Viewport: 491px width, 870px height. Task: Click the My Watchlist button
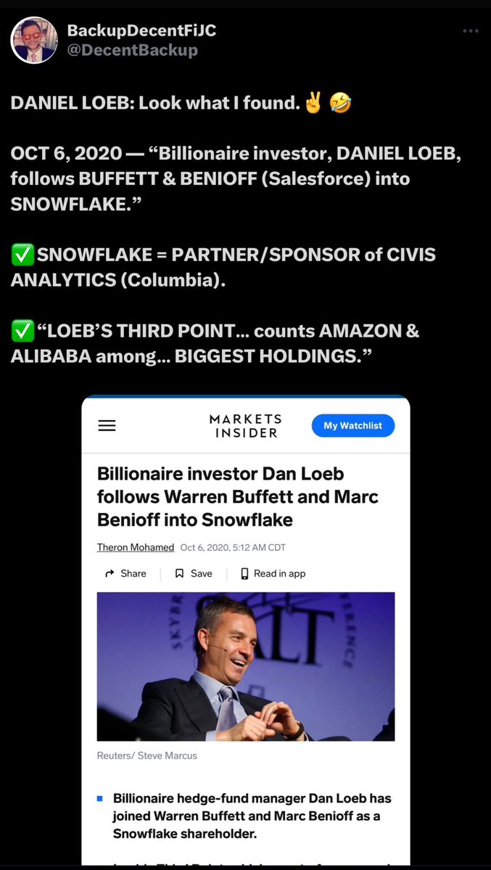(x=353, y=426)
